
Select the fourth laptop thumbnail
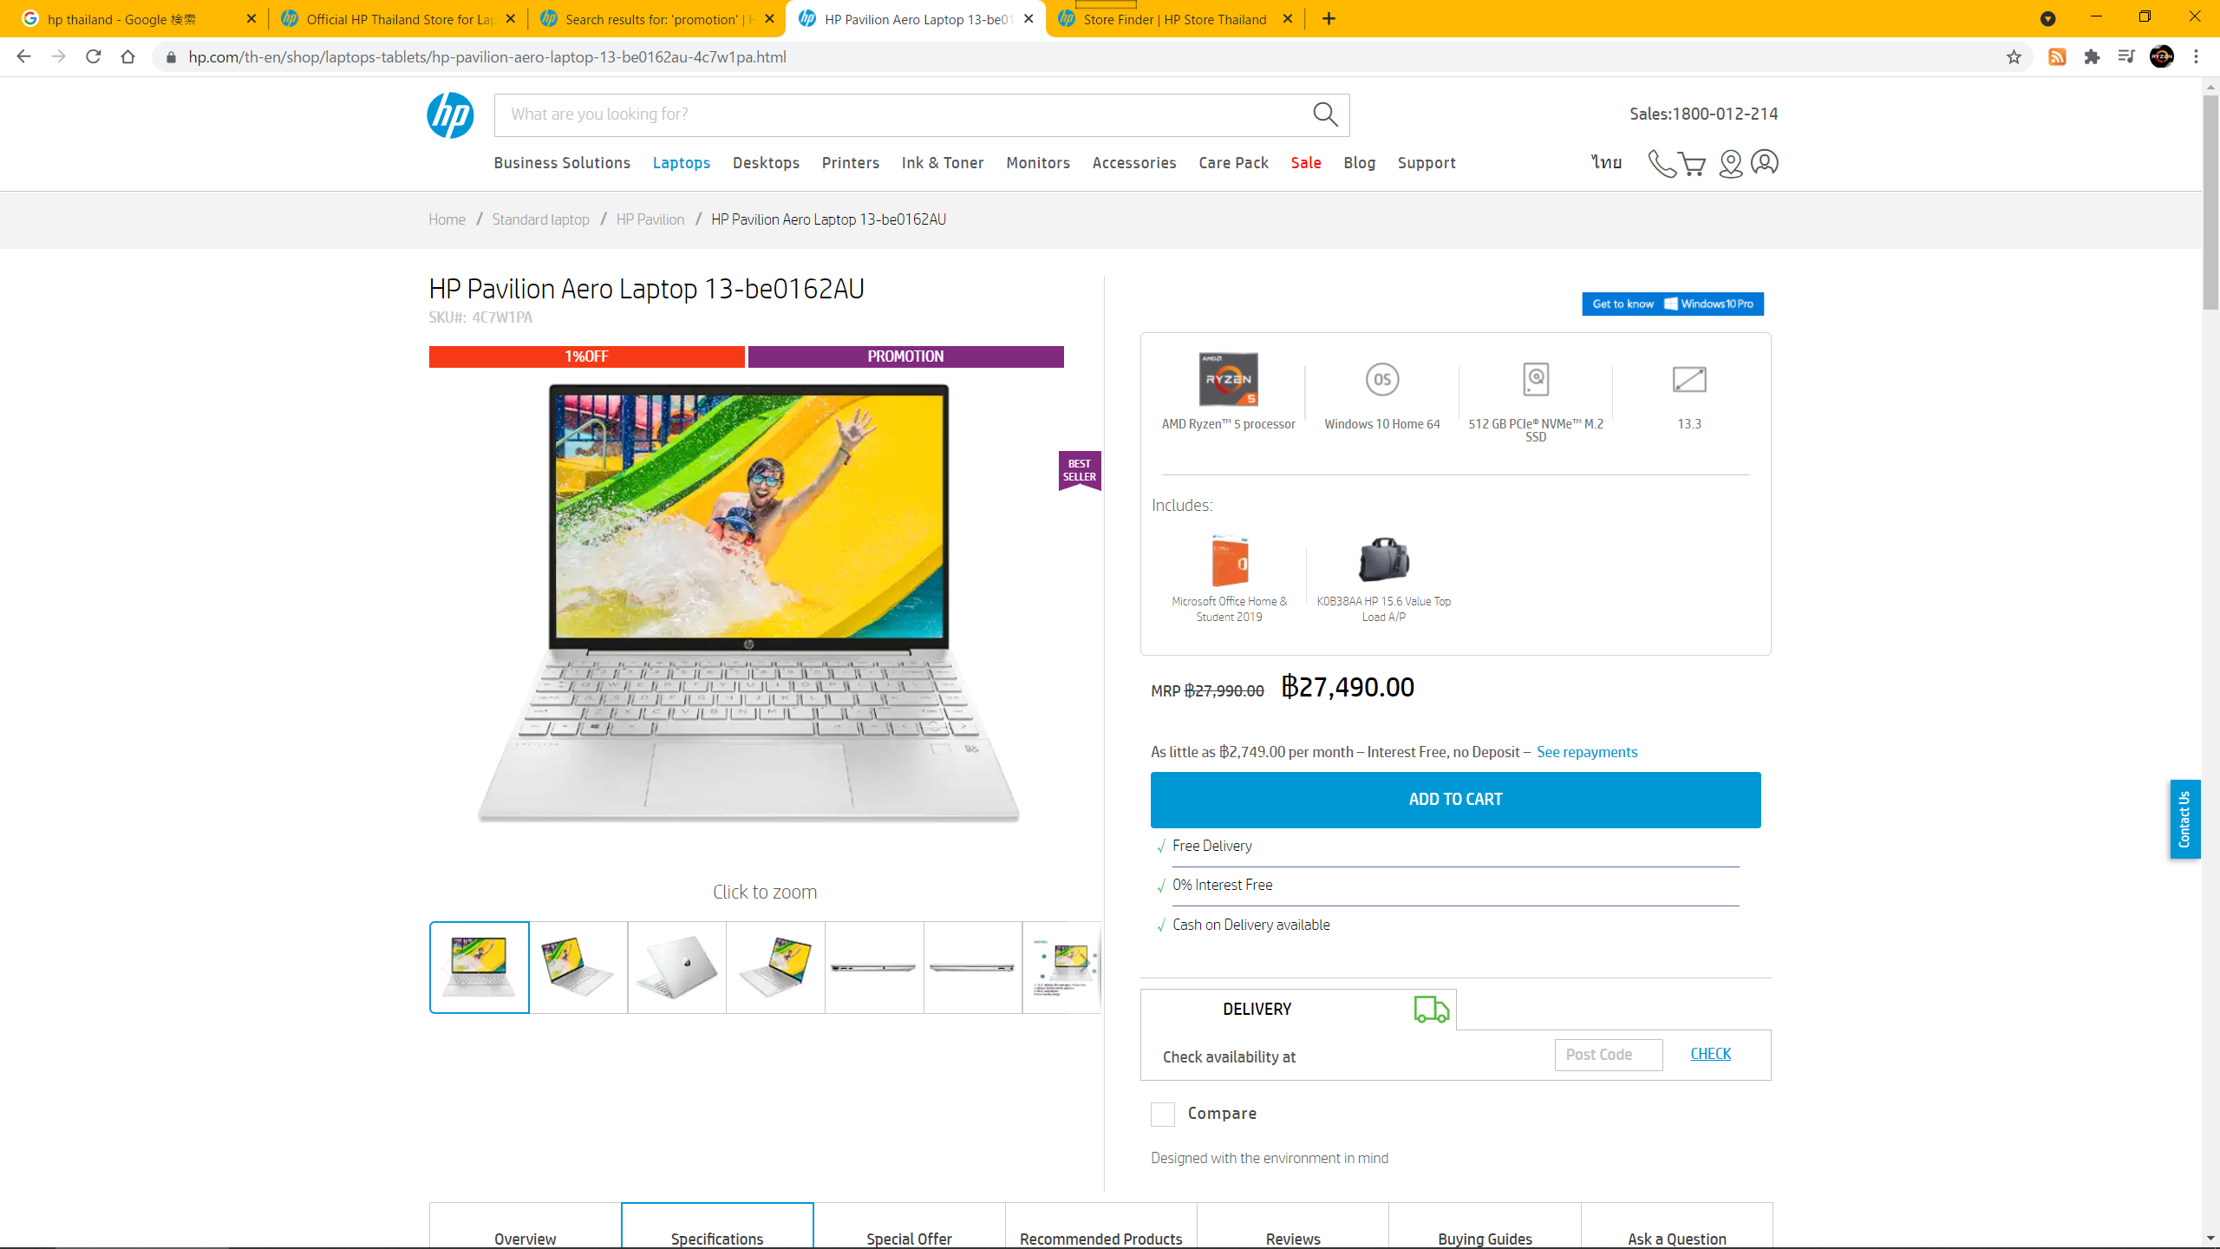click(x=775, y=967)
